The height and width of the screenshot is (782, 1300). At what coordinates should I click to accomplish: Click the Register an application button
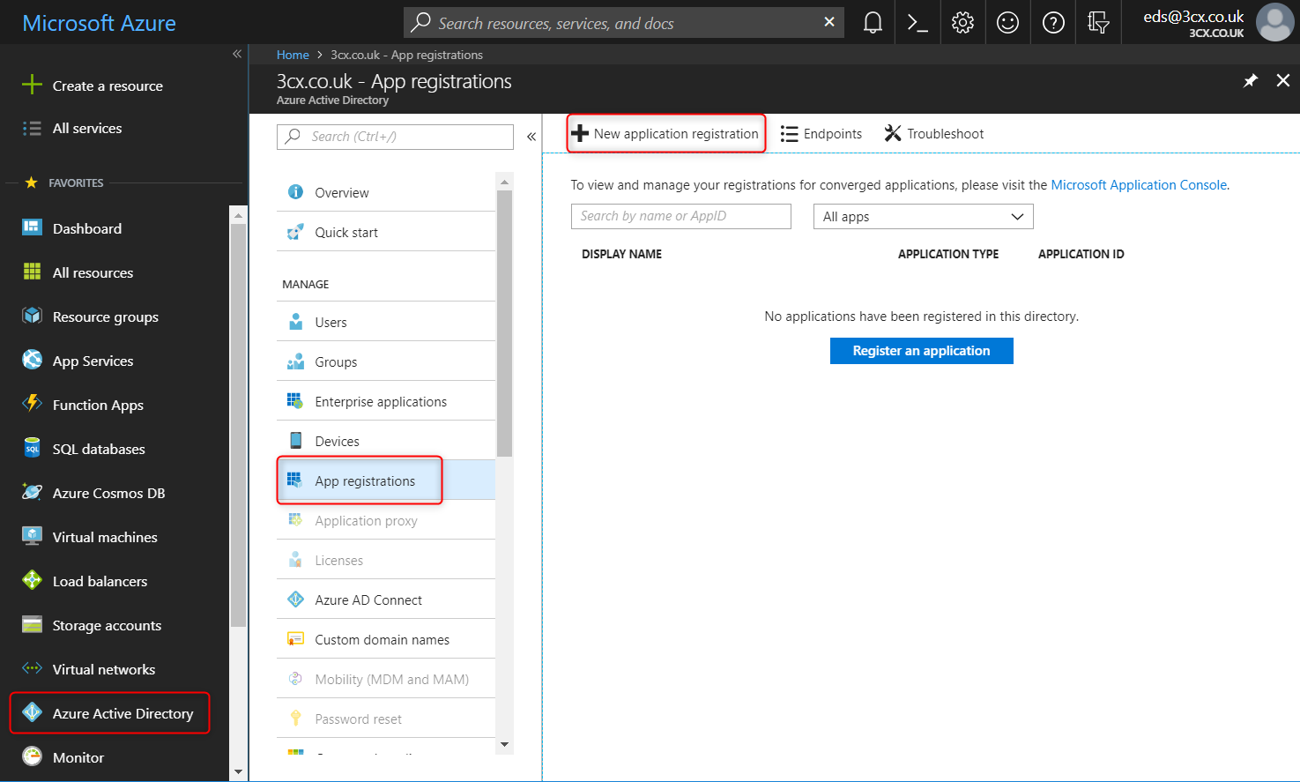921,350
